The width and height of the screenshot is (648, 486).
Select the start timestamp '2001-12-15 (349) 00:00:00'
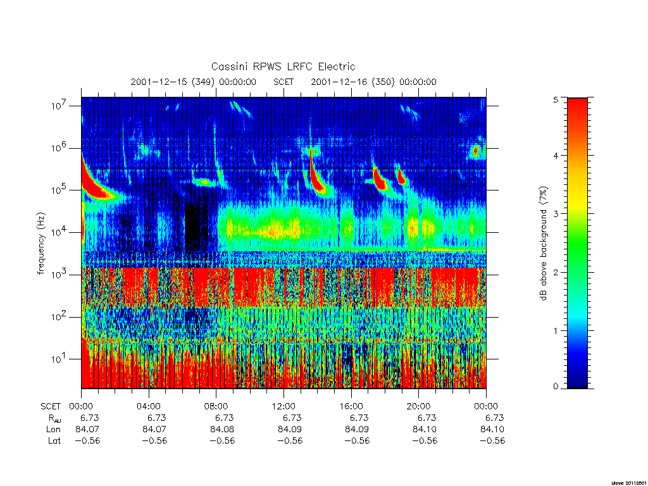tap(194, 82)
